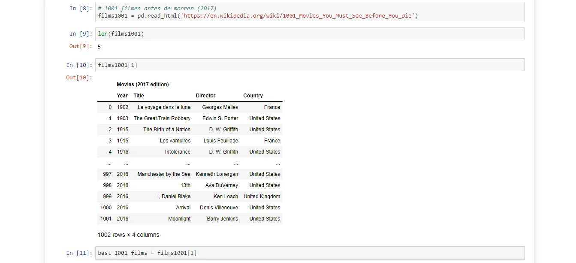The height and width of the screenshot is (263, 576).
Task: Select the In [8] cell prompt
Action: coord(81,9)
